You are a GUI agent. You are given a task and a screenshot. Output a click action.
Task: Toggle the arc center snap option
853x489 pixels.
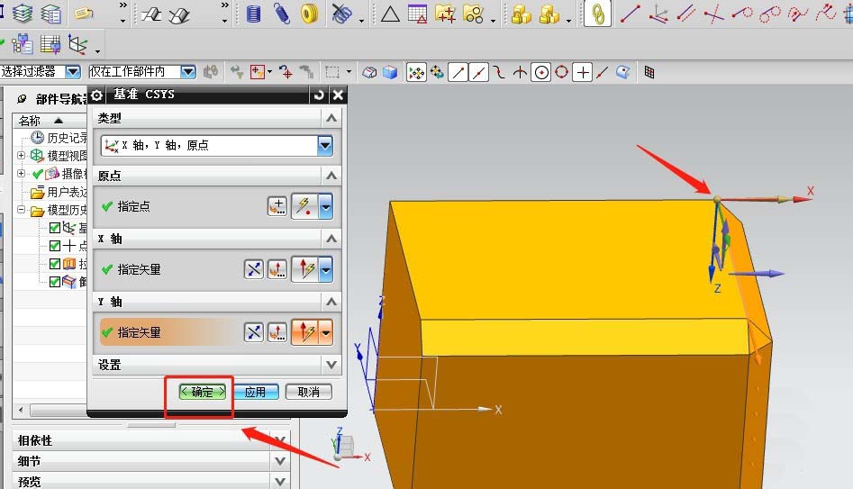tap(541, 72)
